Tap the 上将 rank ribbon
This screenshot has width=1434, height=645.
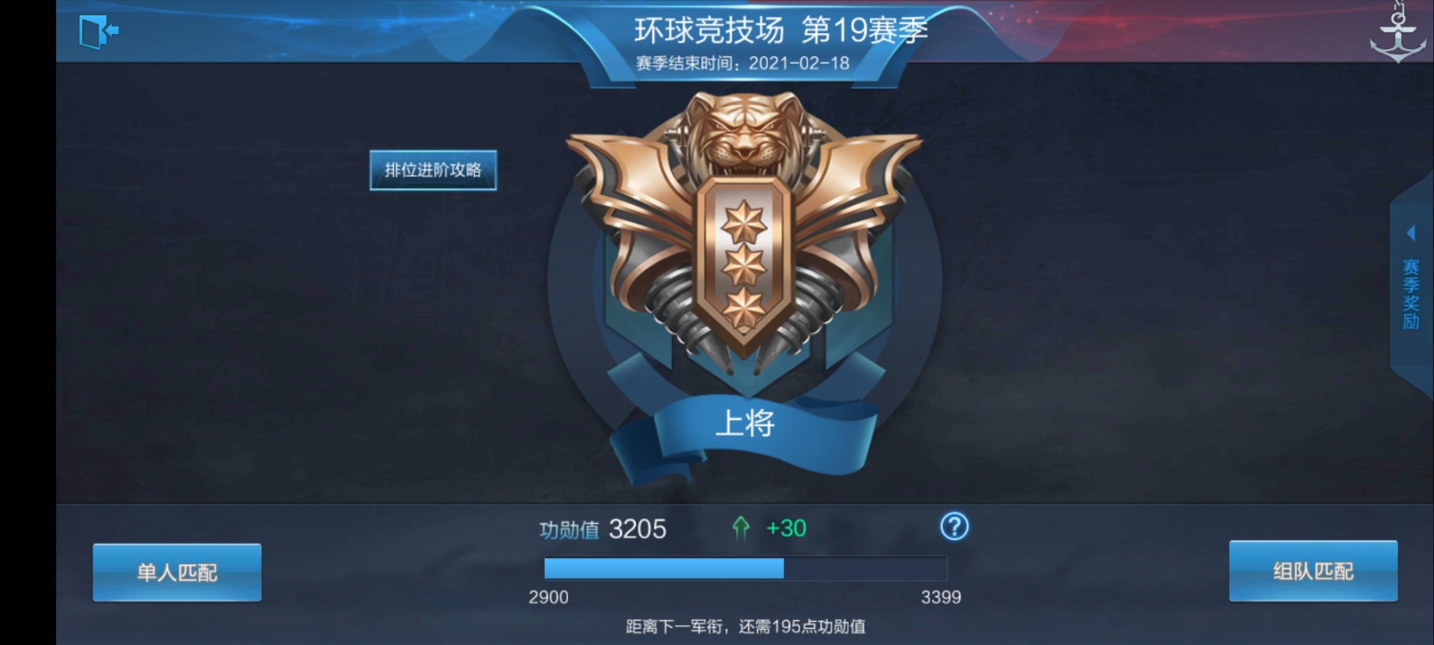(x=745, y=424)
